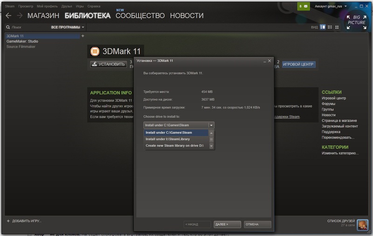Open the Поддержка link
373x236 pixels.
[x=331, y=132]
